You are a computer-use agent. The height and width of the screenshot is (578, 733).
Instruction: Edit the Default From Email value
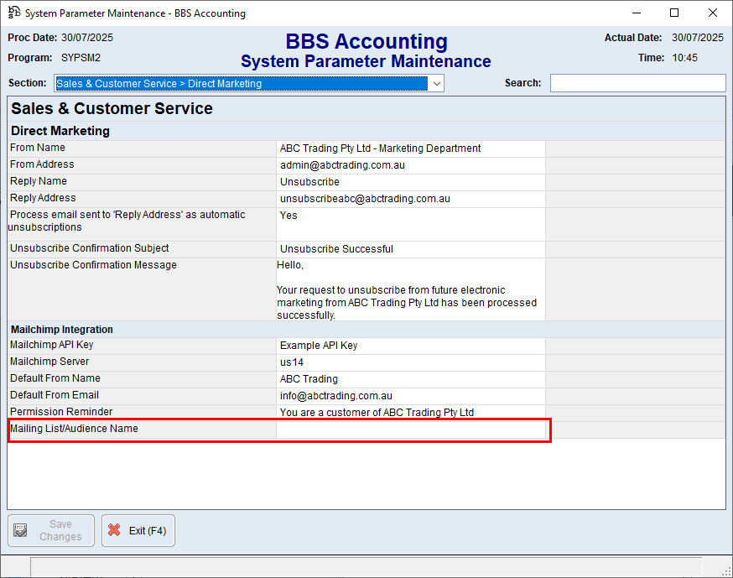pyautogui.click(x=411, y=396)
